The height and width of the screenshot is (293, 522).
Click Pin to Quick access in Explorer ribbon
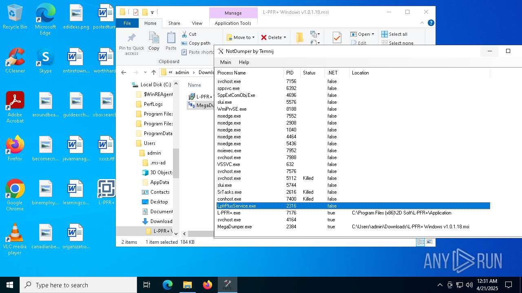click(x=131, y=44)
